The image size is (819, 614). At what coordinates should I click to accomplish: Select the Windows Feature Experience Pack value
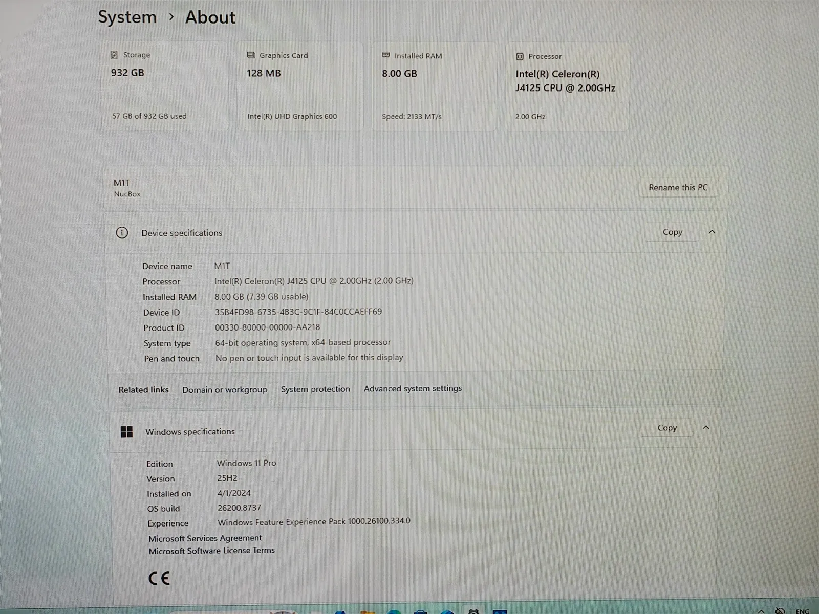tap(314, 522)
